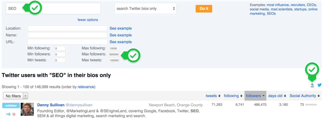Toggle the unfollow button for Danny Sullivan
This screenshot has width=324, height=118.
[x=11, y=106]
